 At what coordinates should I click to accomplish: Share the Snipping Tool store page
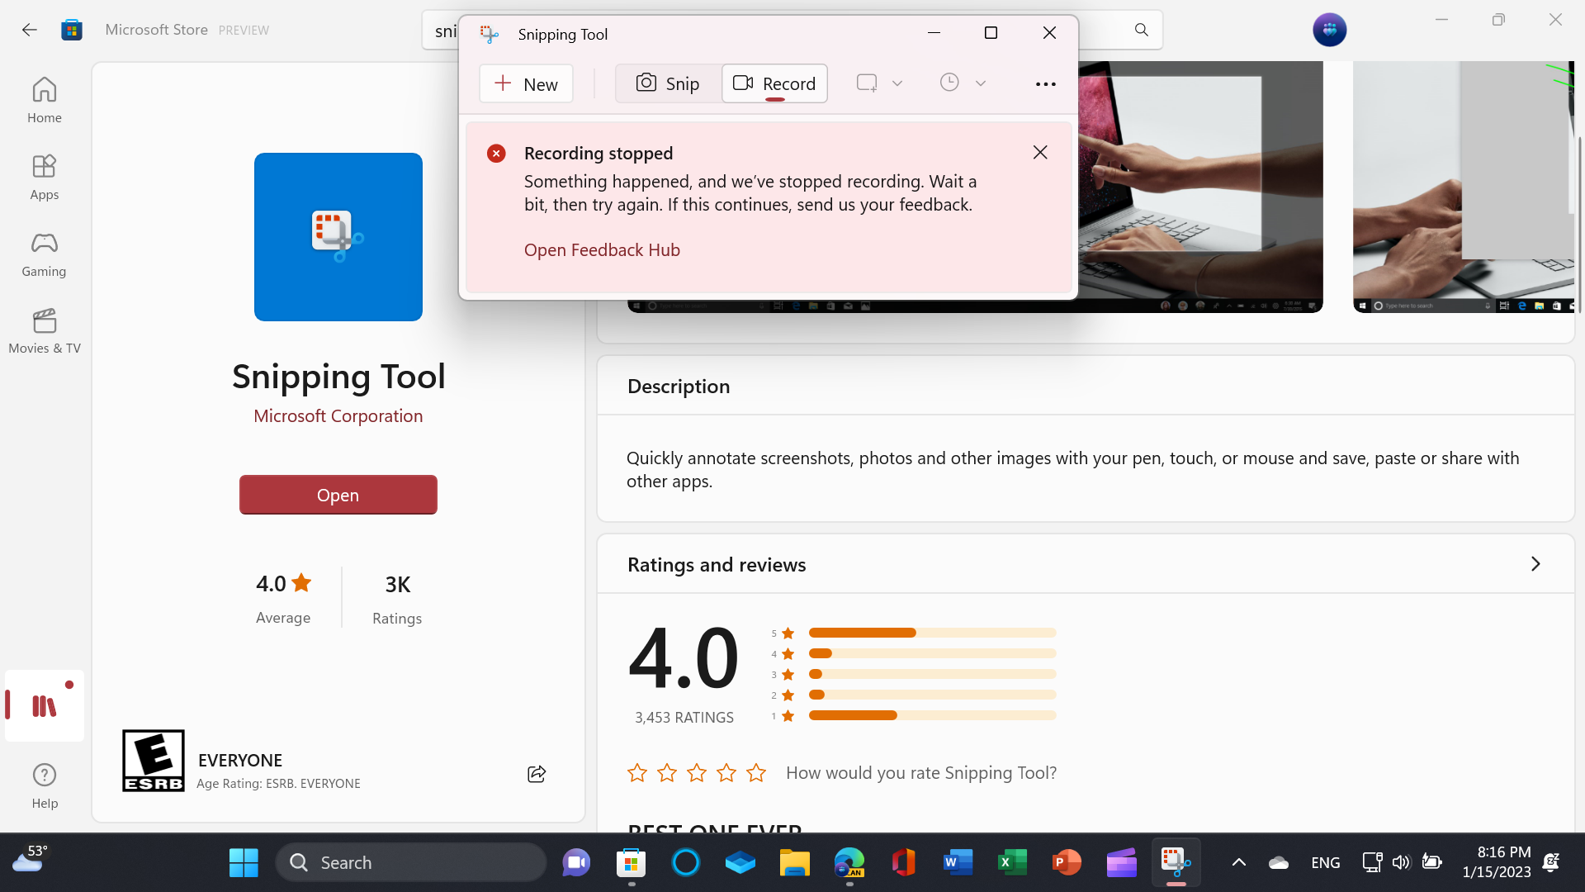[536, 774]
